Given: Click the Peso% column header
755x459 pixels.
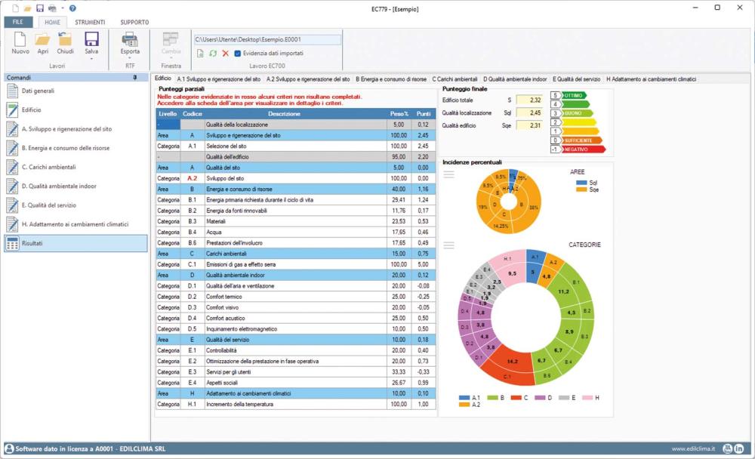Looking at the screenshot, I should [x=399, y=114].
